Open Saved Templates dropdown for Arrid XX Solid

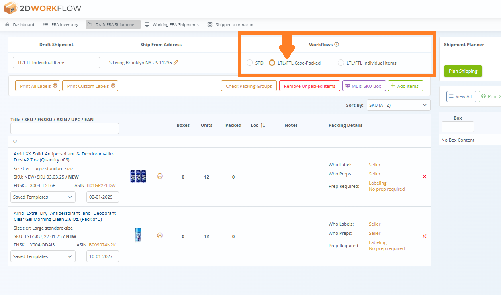pos(43,197)
